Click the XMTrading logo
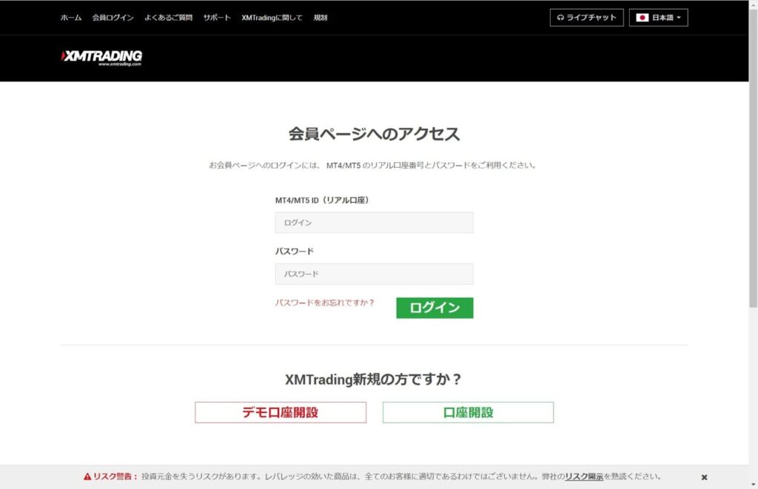The width and height of the screenshot is (758, 489). (101, 58)
